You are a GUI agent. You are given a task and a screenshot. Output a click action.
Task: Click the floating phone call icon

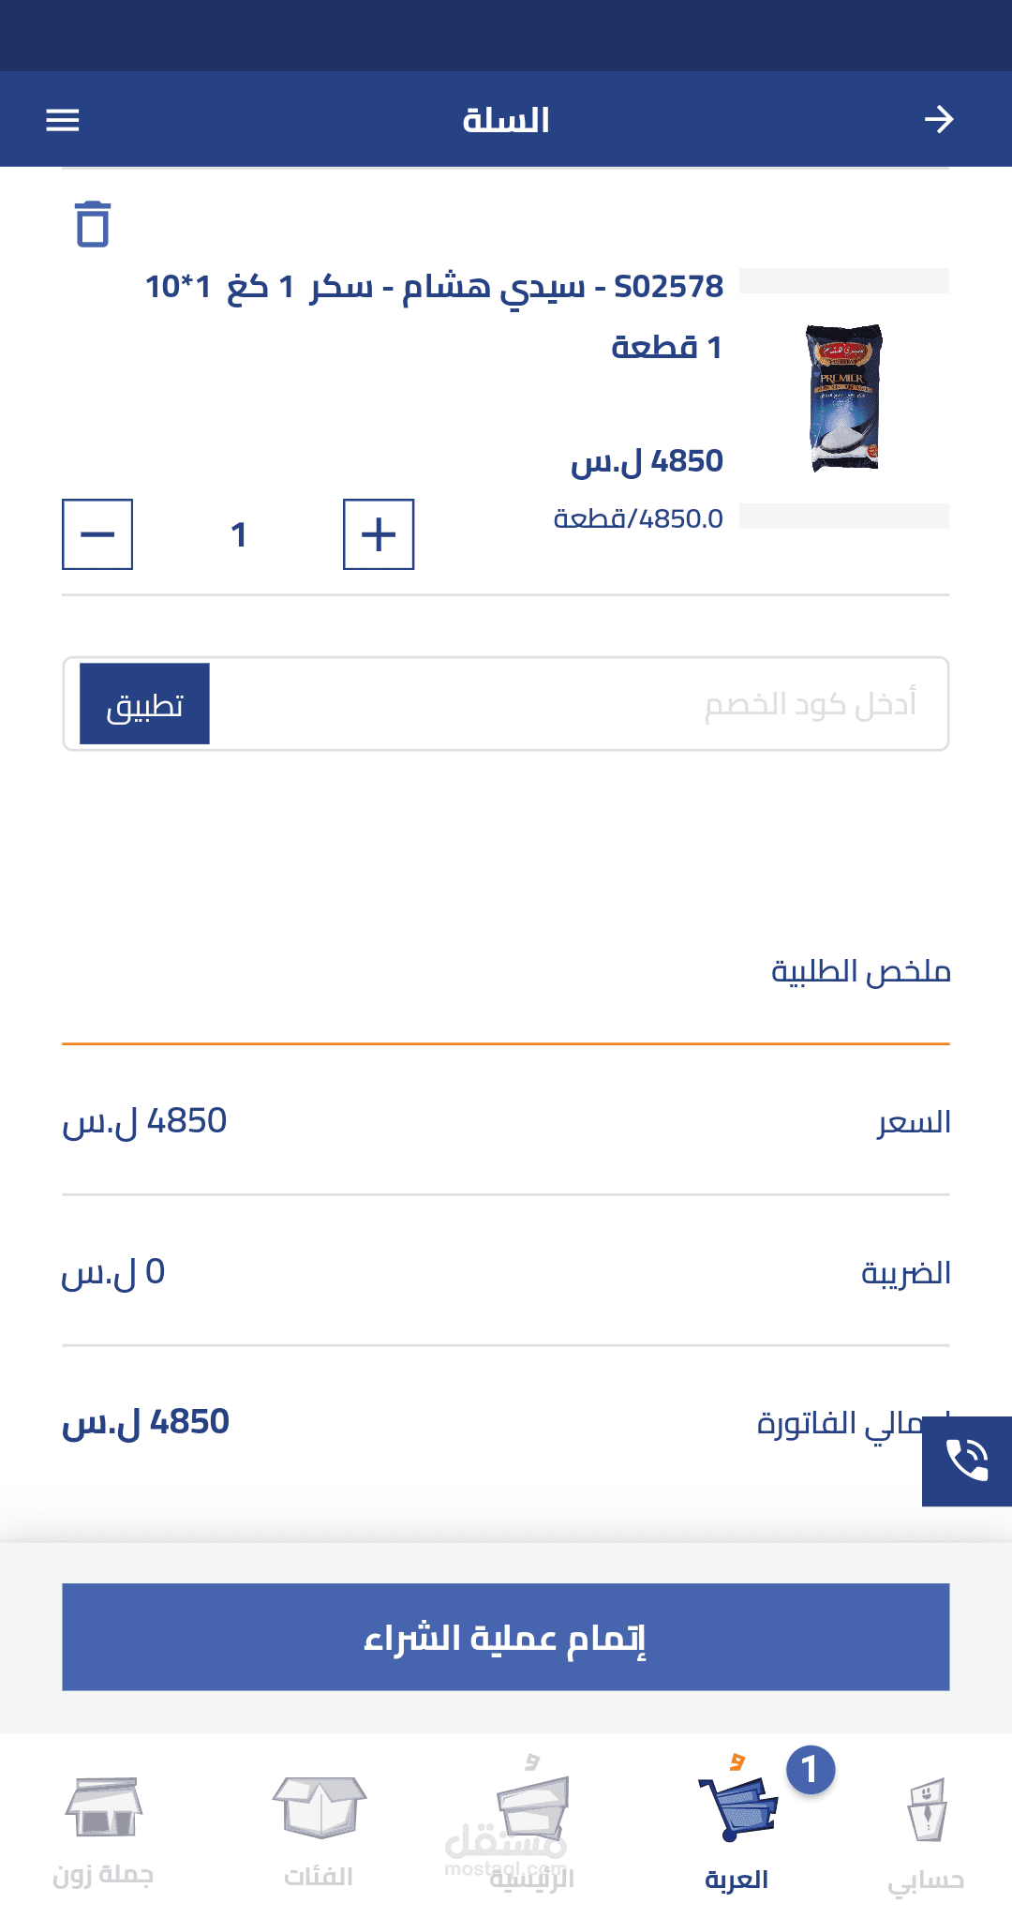[x=967, y=1461]
